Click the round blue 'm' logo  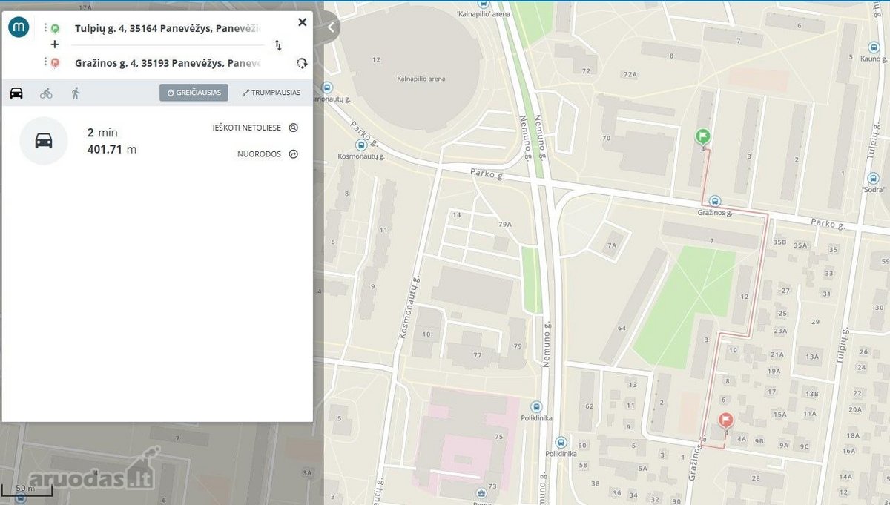click(19, 27)
